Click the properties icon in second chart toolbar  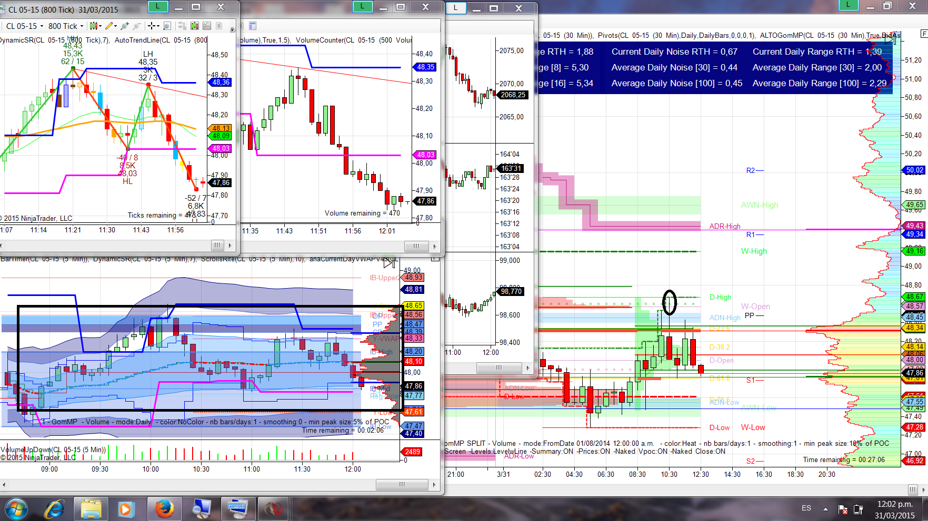tap(253, 26)
